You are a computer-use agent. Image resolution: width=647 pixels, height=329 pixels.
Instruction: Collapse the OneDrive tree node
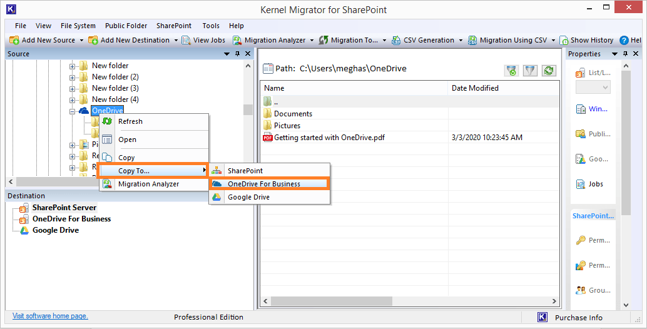tap(72, 111)
